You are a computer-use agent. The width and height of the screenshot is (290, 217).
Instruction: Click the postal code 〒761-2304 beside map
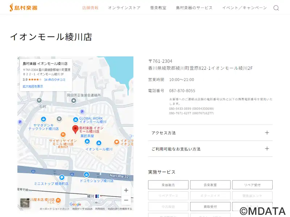[x=160, y=61]
